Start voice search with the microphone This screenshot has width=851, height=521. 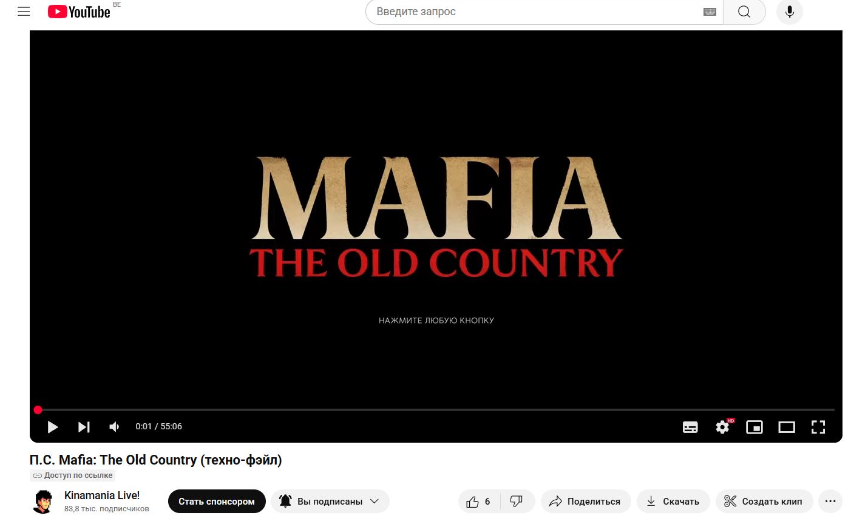point(790,12)
